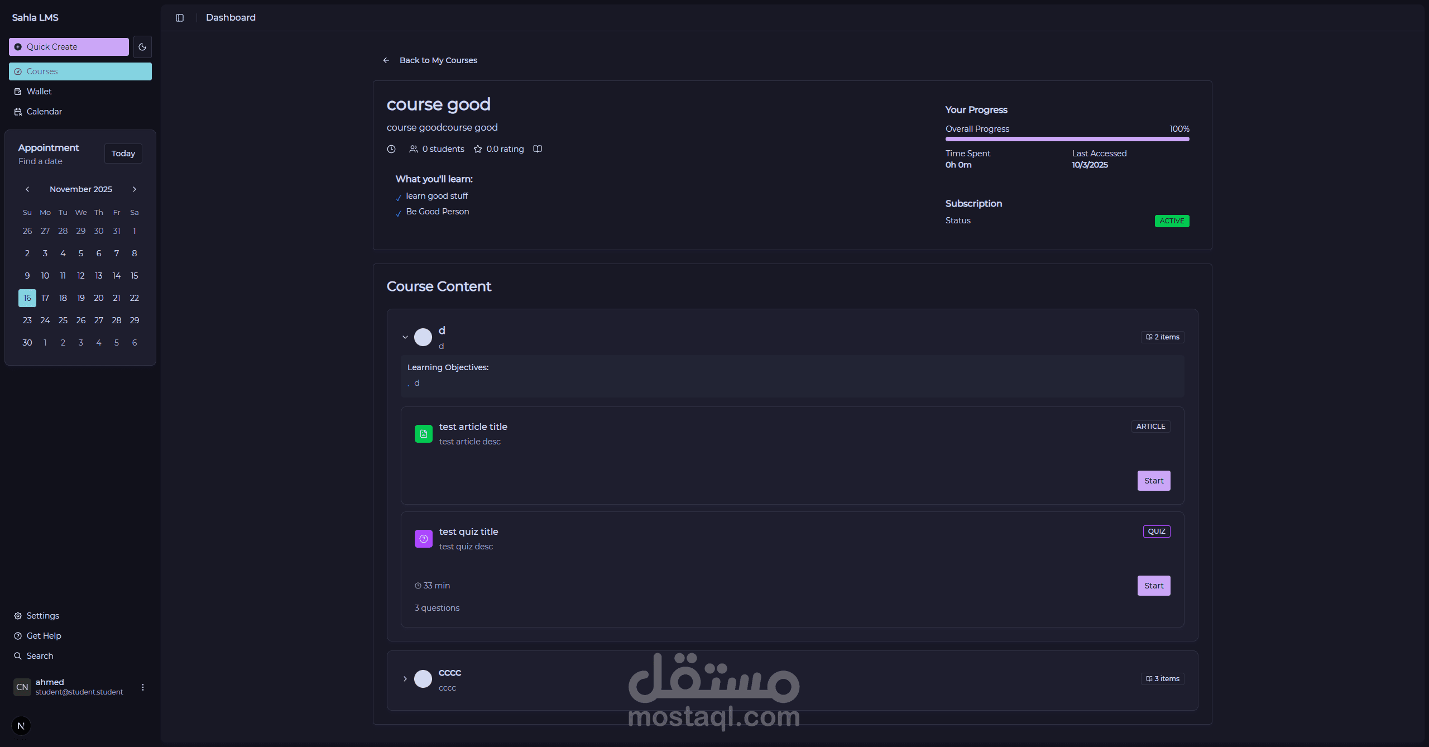This screenshot has height=747, width=1429.
Task: Expand the cccc section chevron
Action: 405,679
